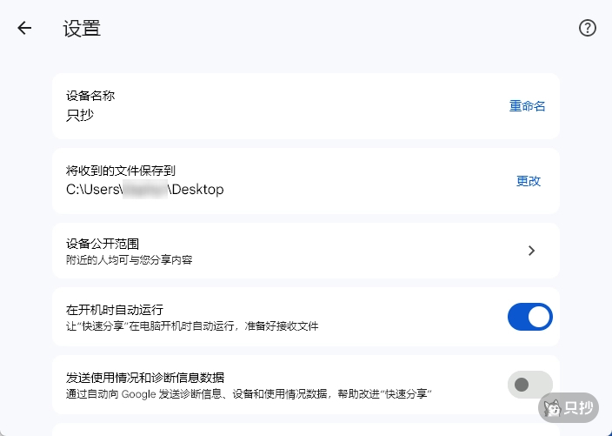612x436 pixels.
Task: Toggle 在开机时自动运行 switch off
Action: (x=529, y=317)
